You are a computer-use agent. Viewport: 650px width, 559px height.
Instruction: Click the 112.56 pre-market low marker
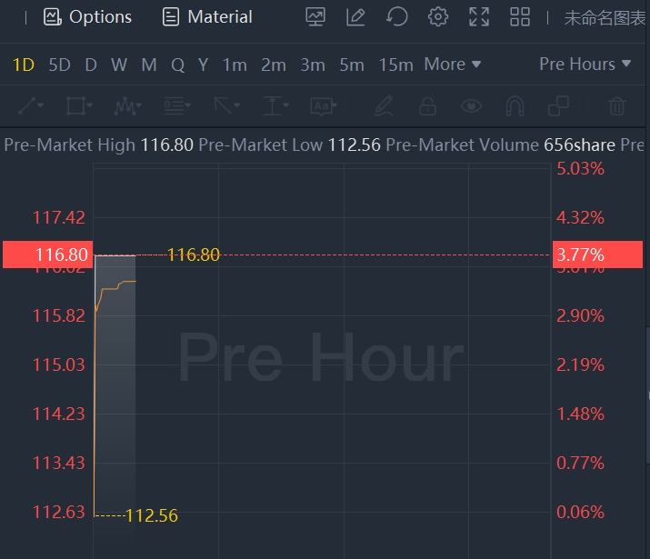point(151,516)
